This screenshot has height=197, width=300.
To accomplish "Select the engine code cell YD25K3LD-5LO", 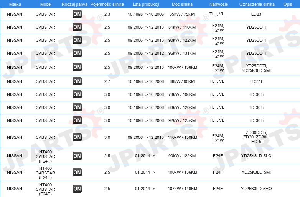I will [256, 156].
